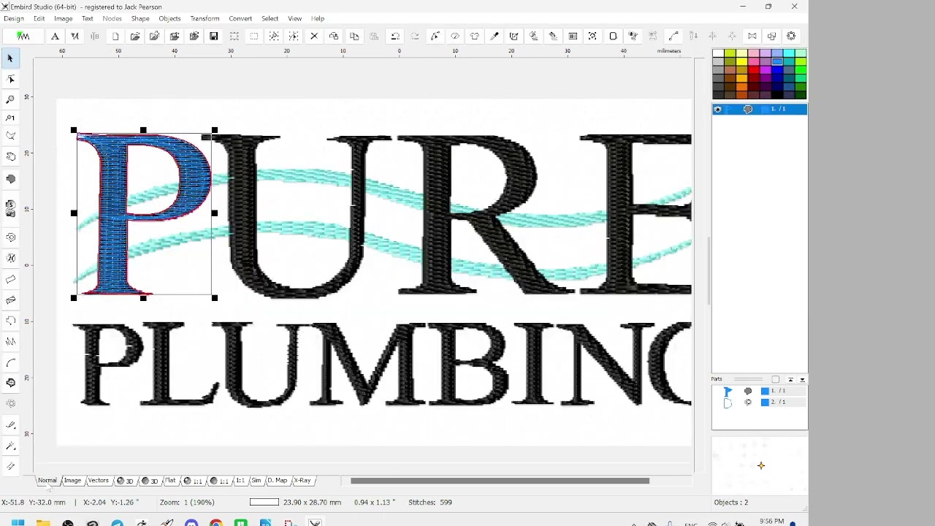Open Chrome from the taskbar

coord(216,522)
